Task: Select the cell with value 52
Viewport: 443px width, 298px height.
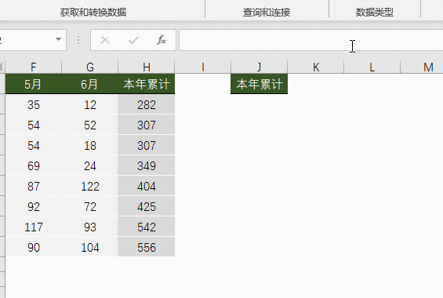Action: tap(90, 125)
